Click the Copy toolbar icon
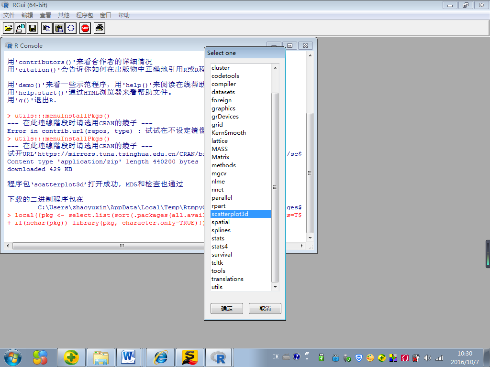Viewport: 490px width, 367px height. [x=47, y=28]
